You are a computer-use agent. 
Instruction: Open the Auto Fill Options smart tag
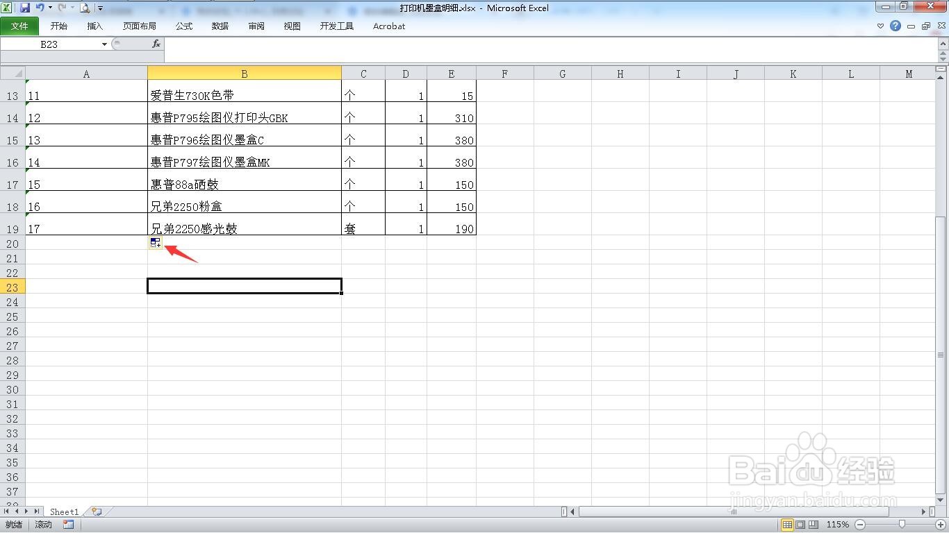pos(156,243)
